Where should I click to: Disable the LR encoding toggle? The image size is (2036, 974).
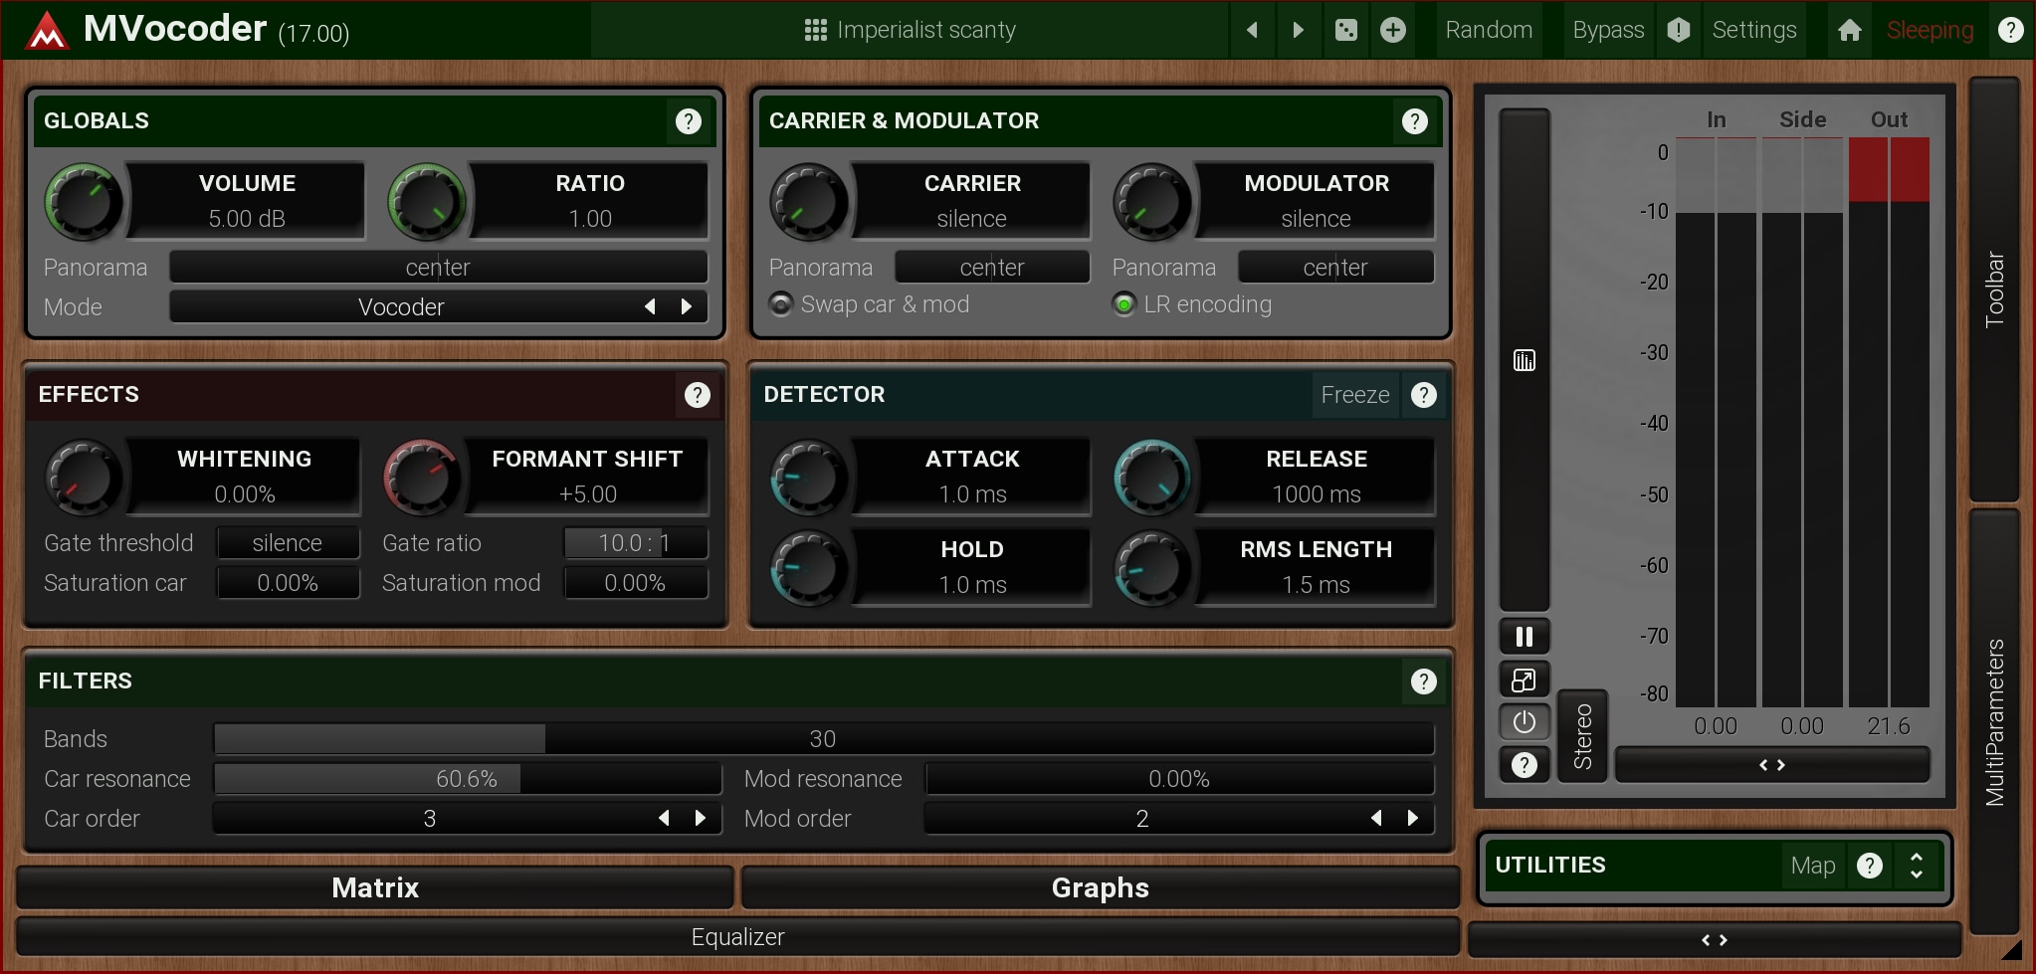point(1124,304)
